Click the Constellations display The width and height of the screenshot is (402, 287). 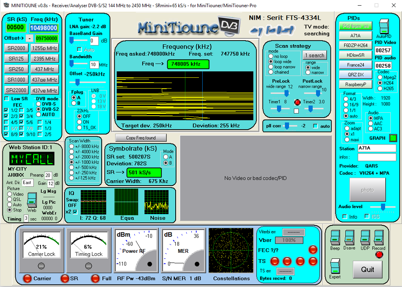[x=231, y=250]
